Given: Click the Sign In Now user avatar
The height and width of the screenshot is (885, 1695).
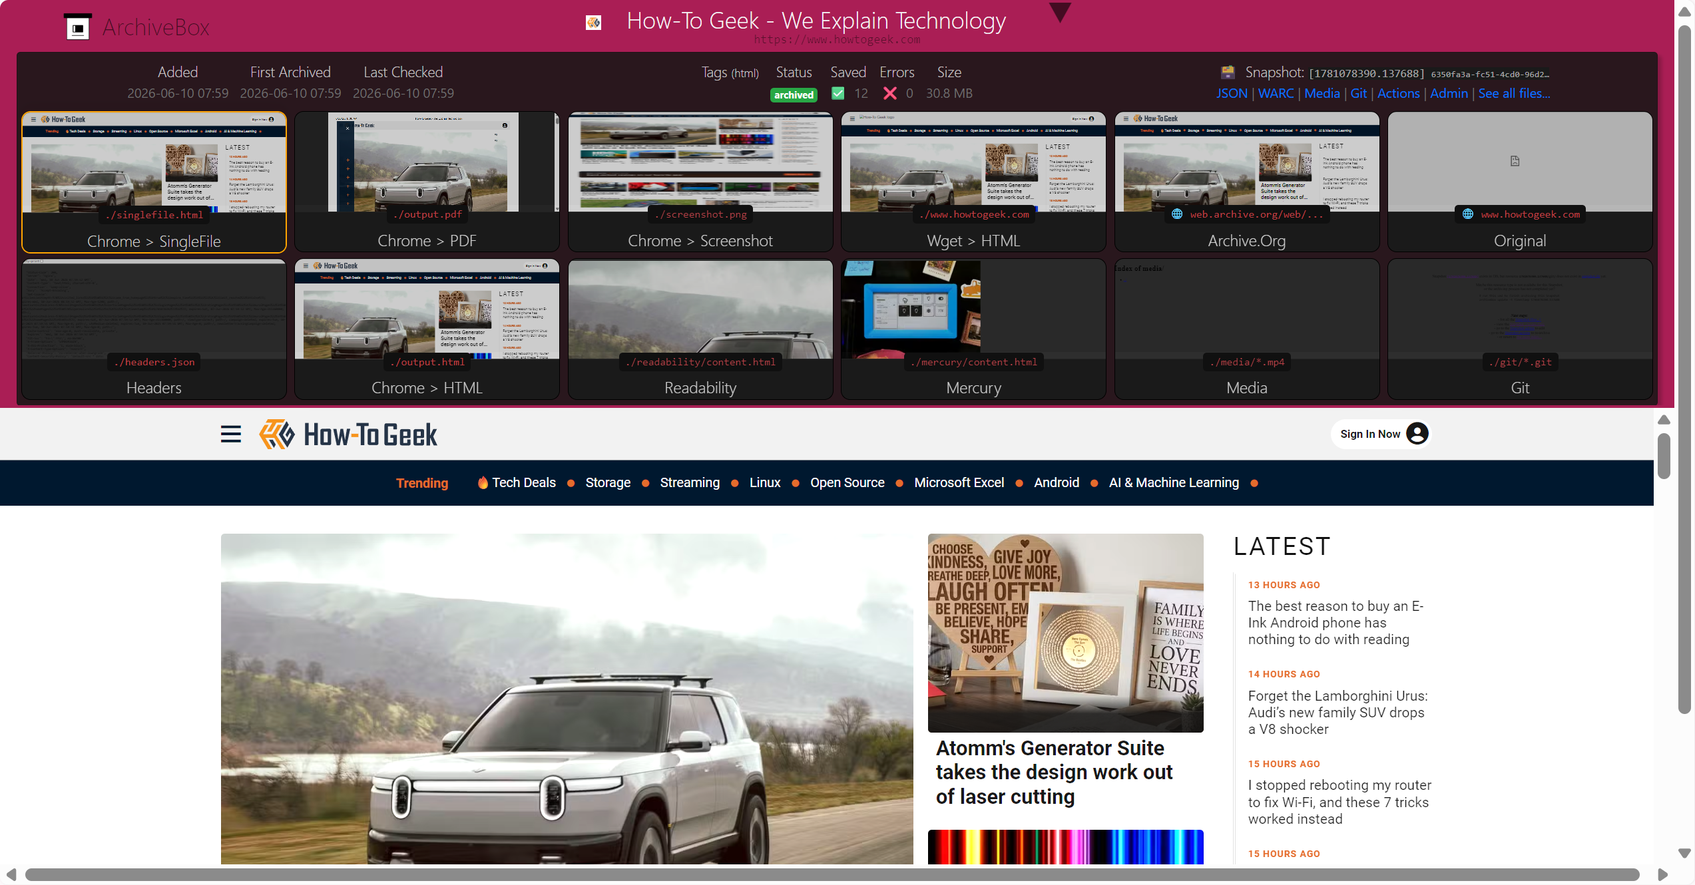Looking at the screenshot, I should [x=1417, y=434].
